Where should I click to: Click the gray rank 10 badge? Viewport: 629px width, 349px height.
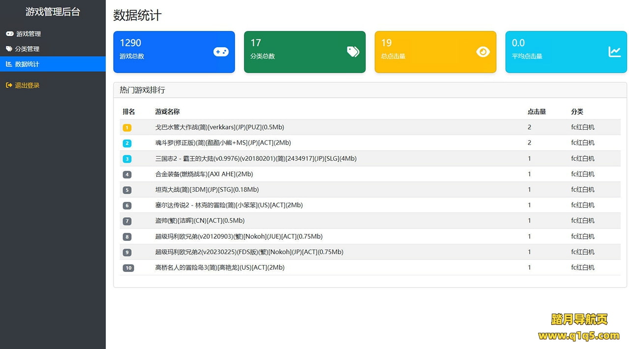[x=128, y=268]
